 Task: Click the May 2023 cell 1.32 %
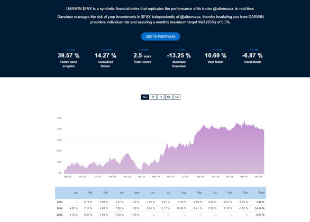[135, 202]
